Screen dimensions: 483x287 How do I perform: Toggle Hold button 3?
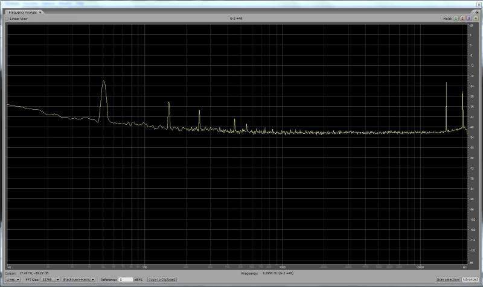coord(469,19)
